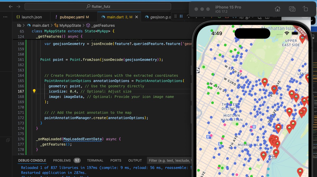317x177 pixels.
Task: Click the DEBUG banner in phone corner
Action: (x=302, y=31)
